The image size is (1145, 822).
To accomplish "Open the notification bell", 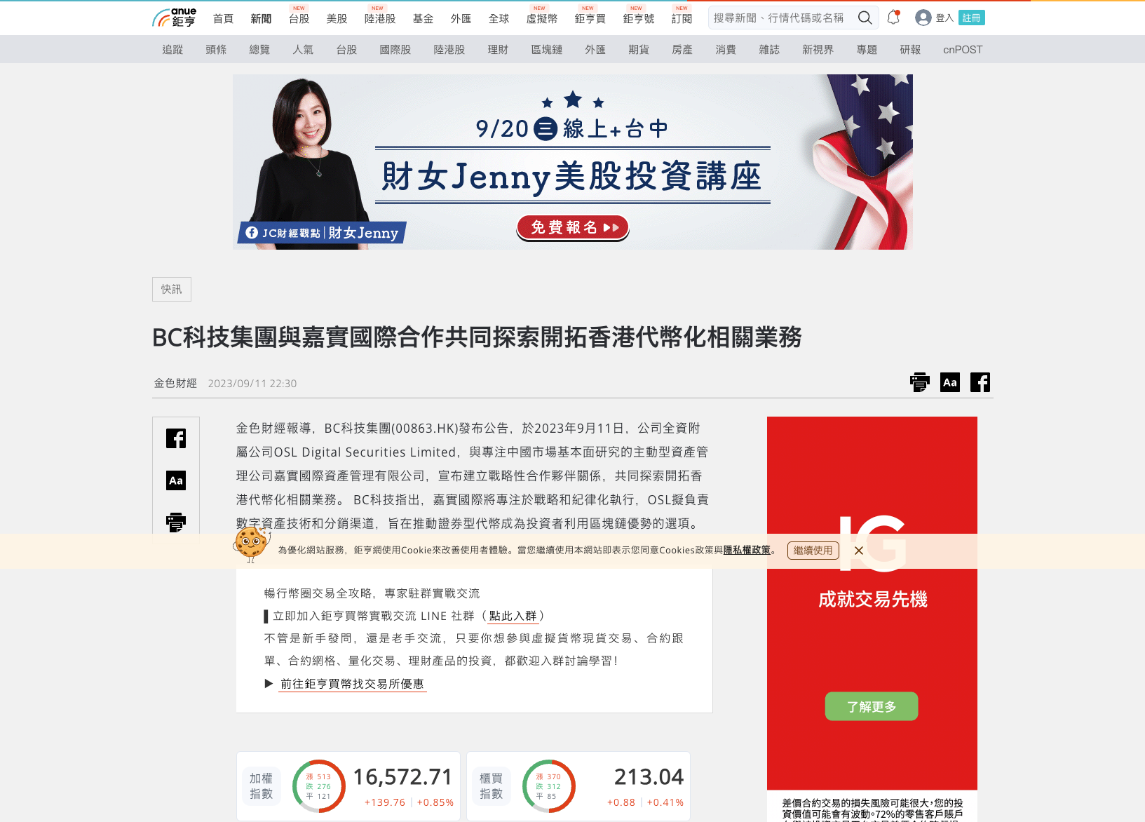I will click(x=893, y=18).
